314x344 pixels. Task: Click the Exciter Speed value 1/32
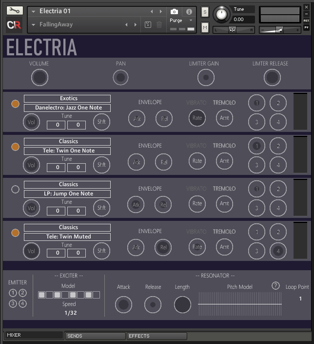pos(71,313)
